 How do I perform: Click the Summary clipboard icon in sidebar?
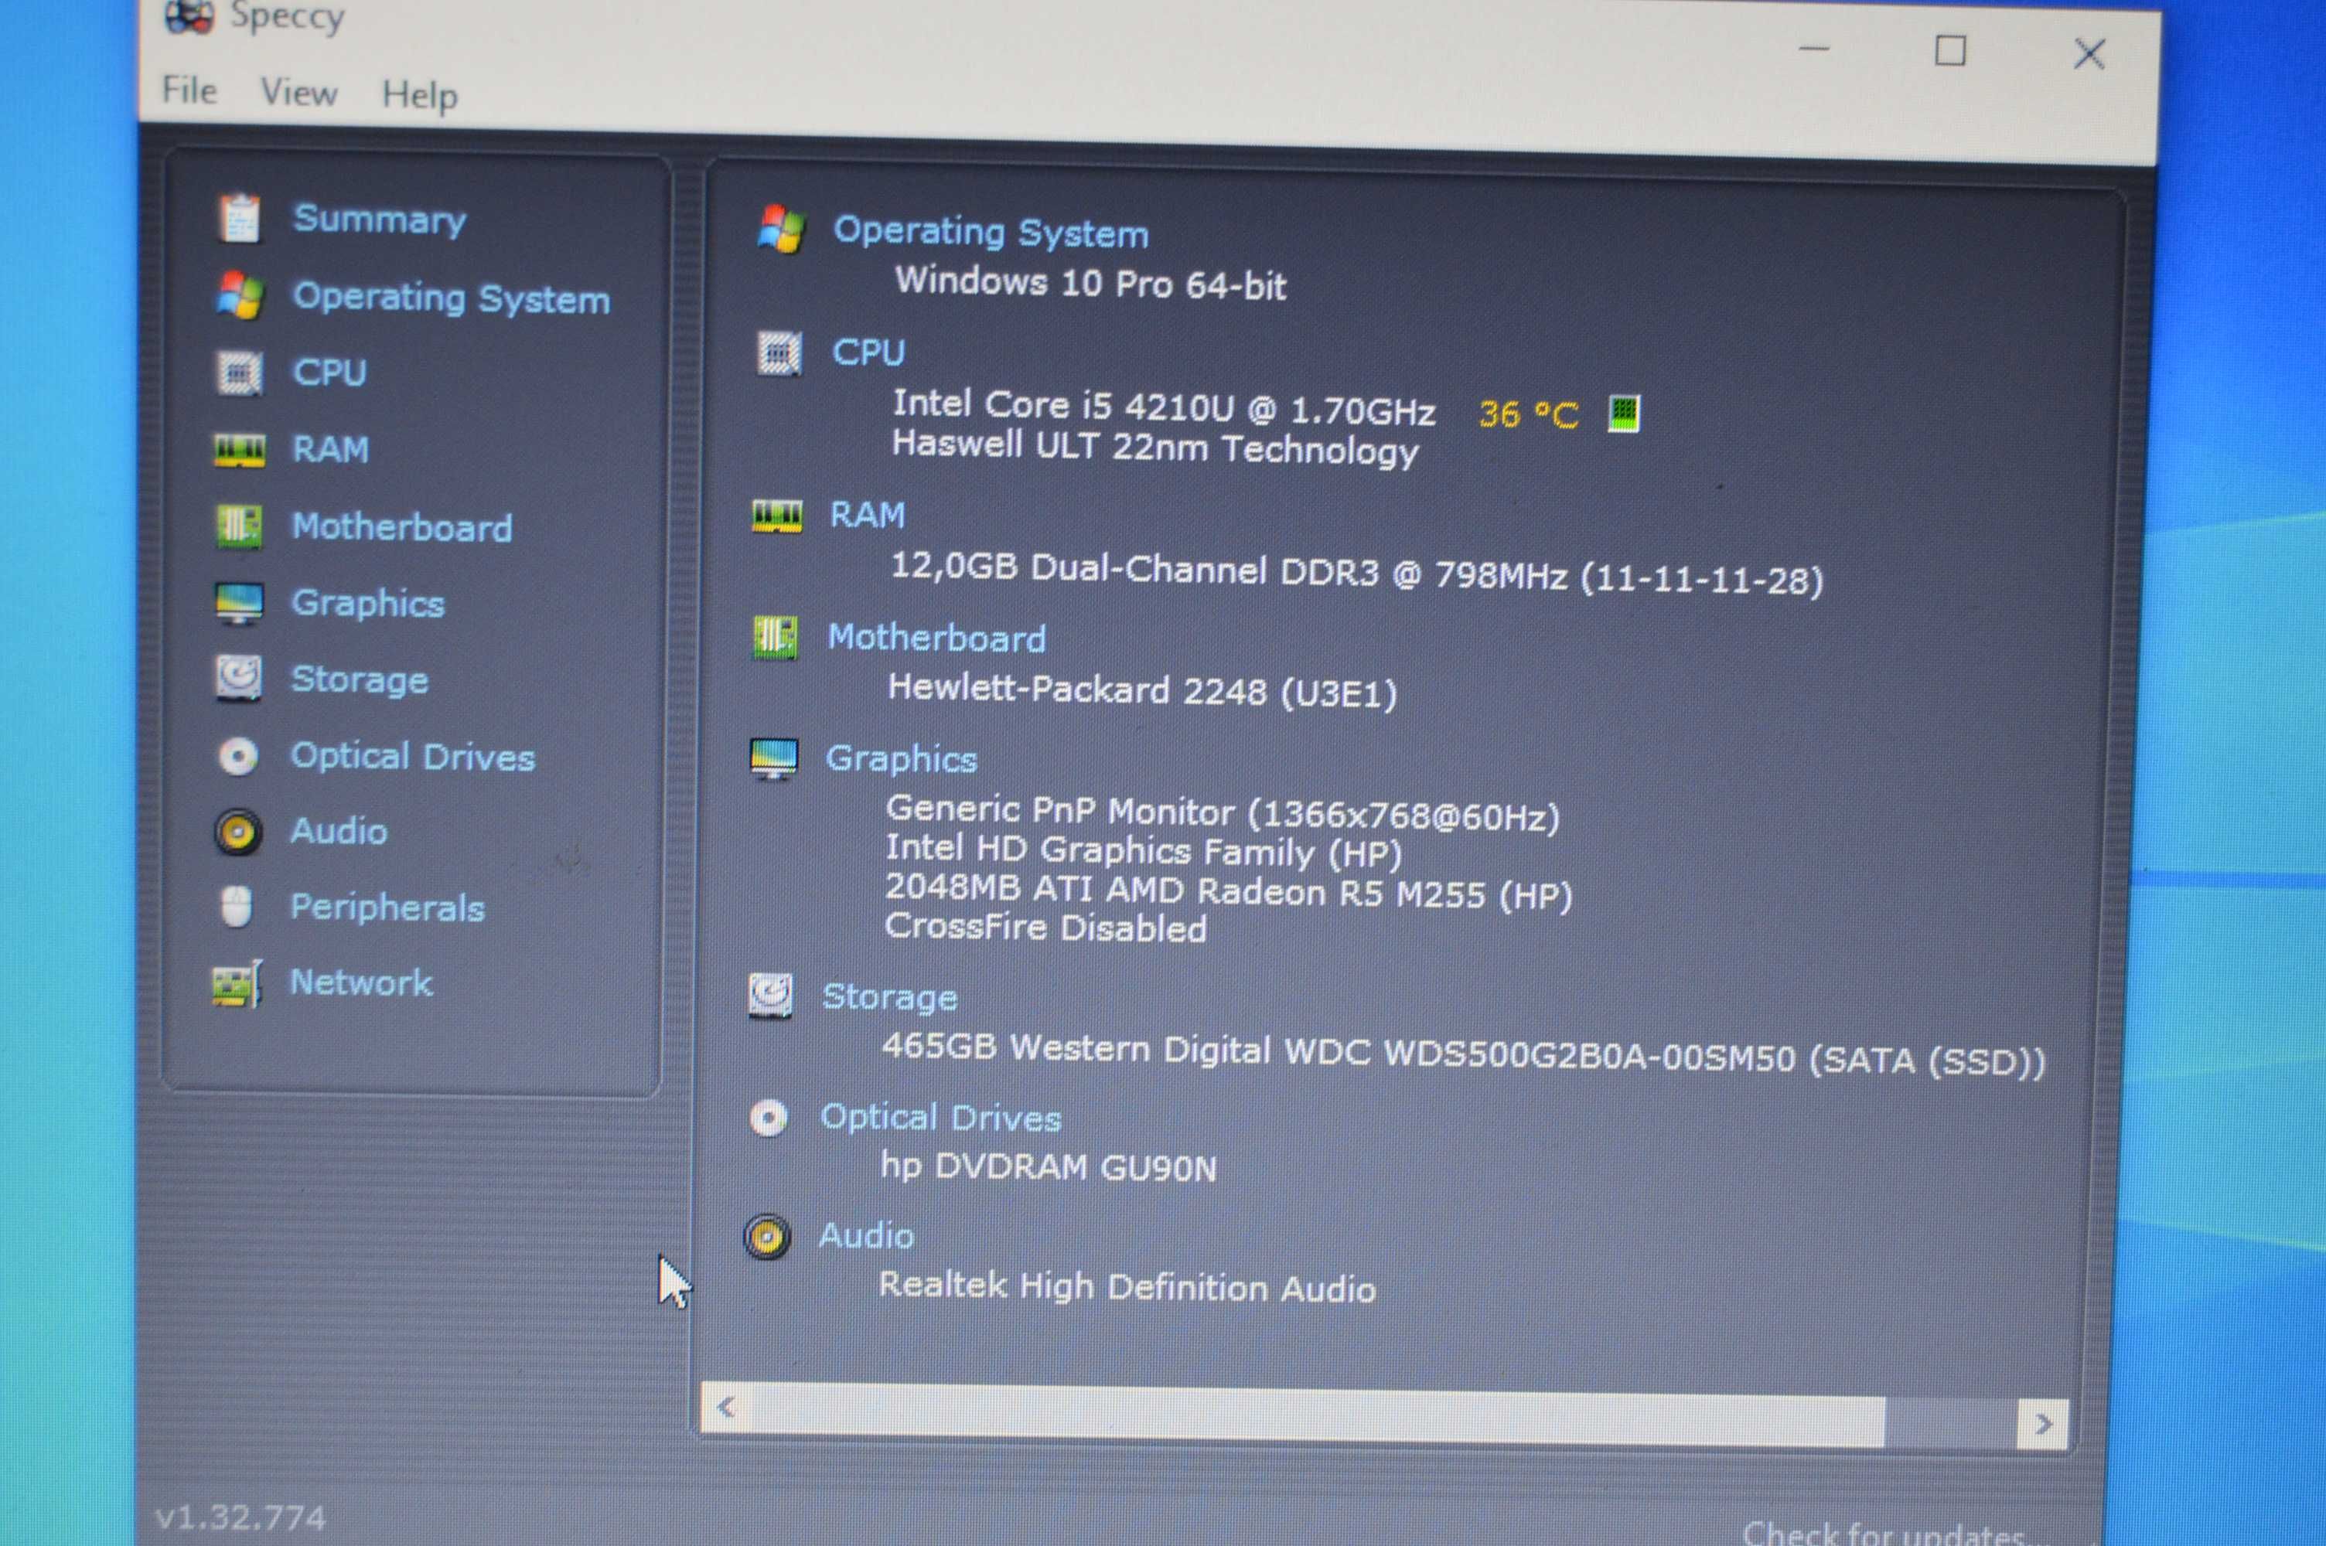coord(239,218)
